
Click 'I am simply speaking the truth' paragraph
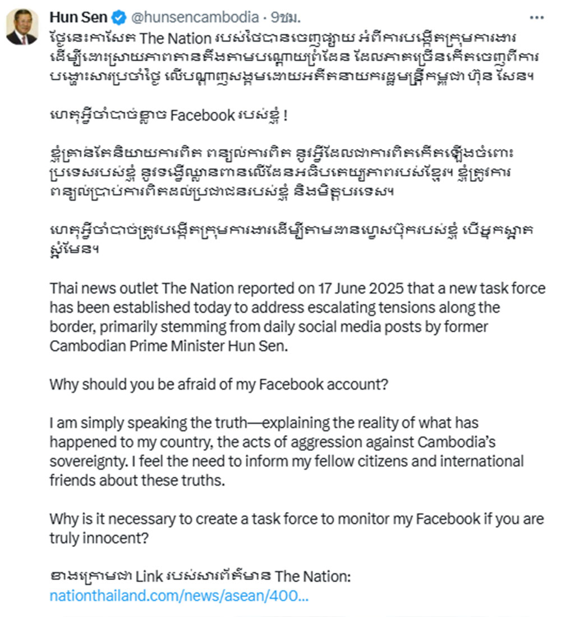click(x=287, y=452)
